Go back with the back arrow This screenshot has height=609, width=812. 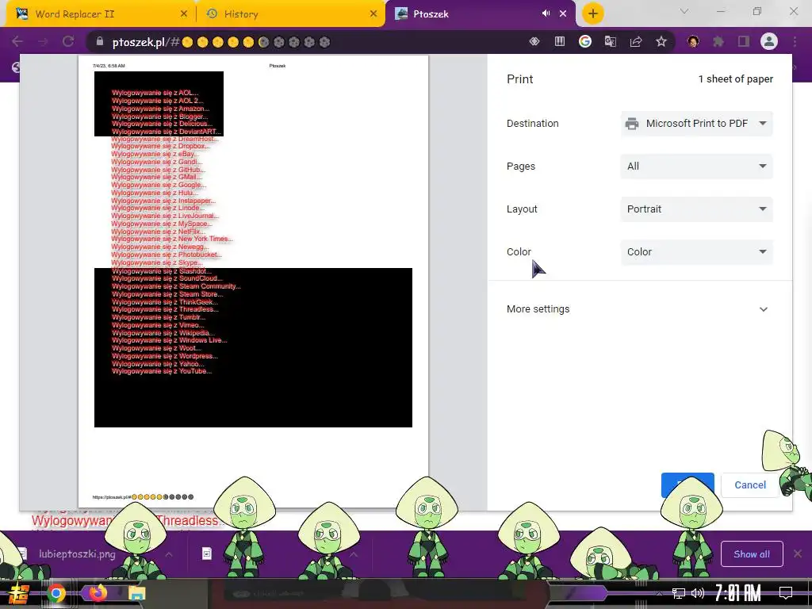click(17, 41)
